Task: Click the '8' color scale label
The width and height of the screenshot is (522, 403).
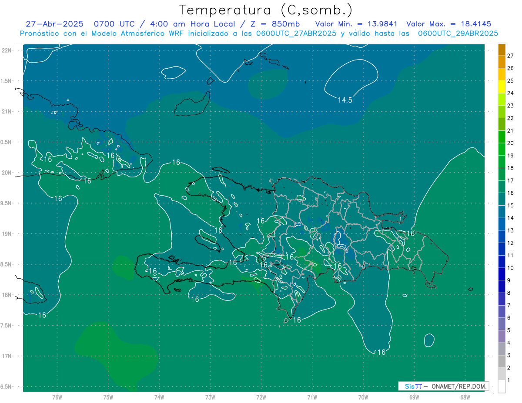Action: coord(509,293)
